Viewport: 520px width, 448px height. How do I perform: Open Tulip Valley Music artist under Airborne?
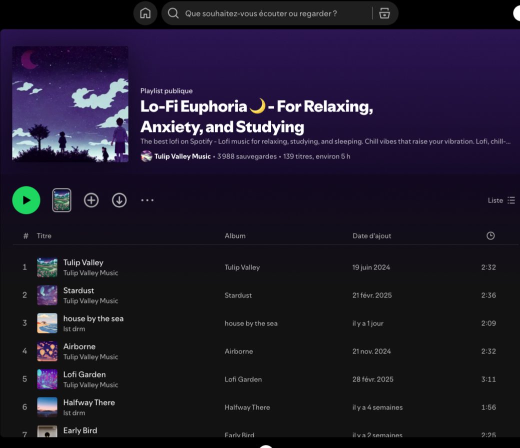click(91, 357)
